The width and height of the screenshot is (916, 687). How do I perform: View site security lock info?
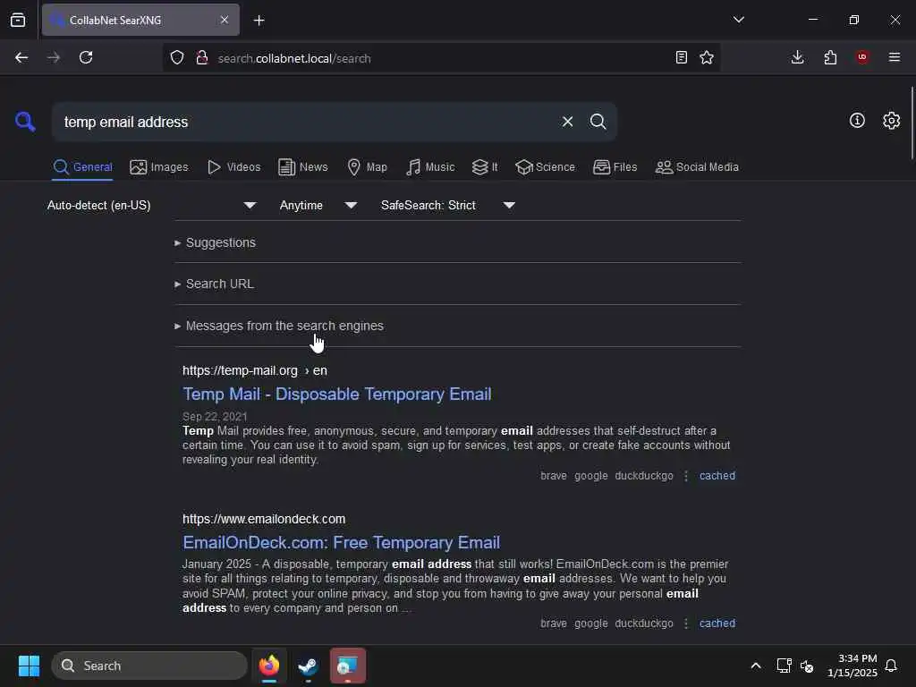pyautogui.click(x=202, y=58)
